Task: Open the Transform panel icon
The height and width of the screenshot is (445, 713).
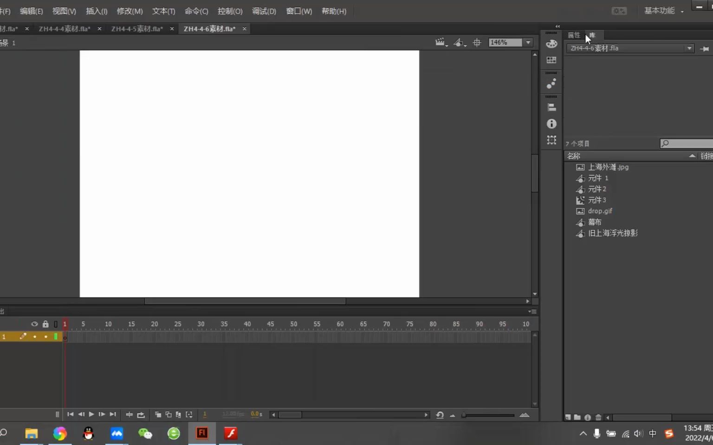Action: pos(551,140)
